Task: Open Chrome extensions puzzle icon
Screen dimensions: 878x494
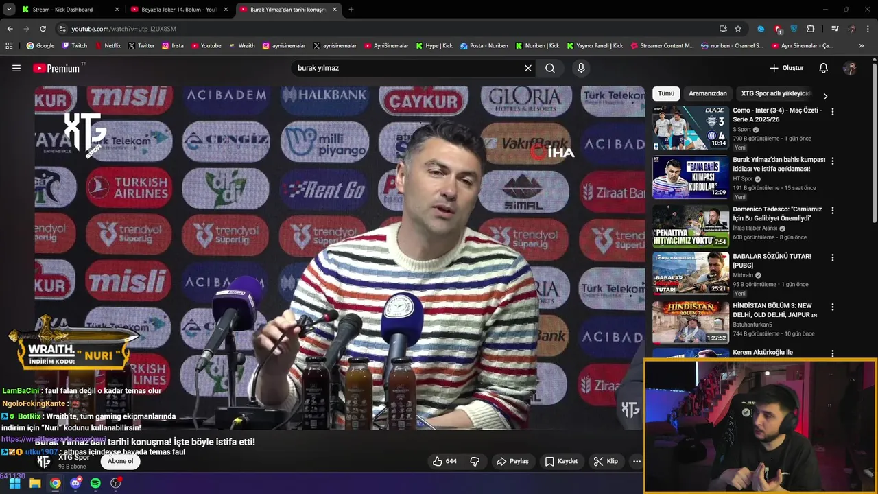Action: click(811, 29)
